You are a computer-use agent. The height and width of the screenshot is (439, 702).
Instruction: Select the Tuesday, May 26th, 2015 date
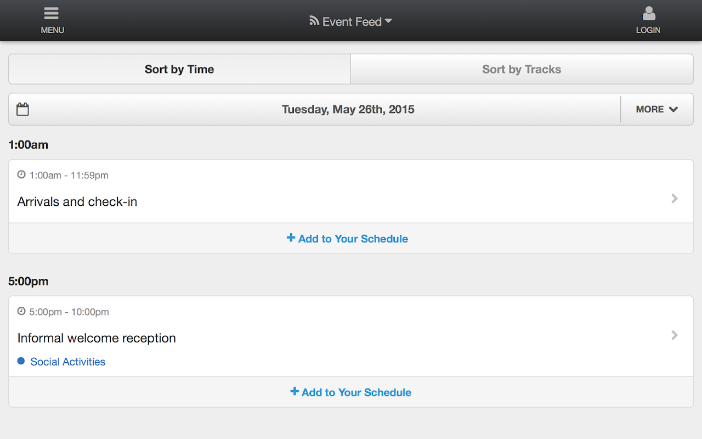tap(348, 109)
